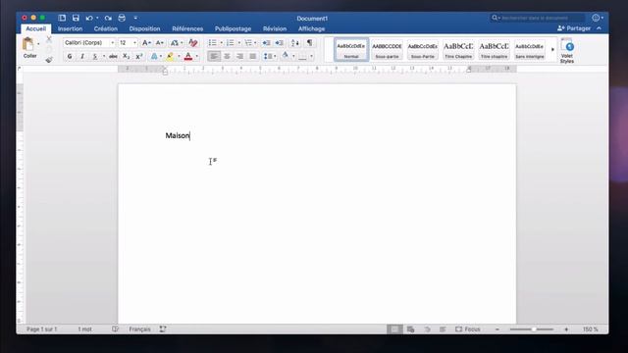Toggle strikethrough (abc) formatting
The width and height of the screenshot is (628, 353).
tap(114, 57)
